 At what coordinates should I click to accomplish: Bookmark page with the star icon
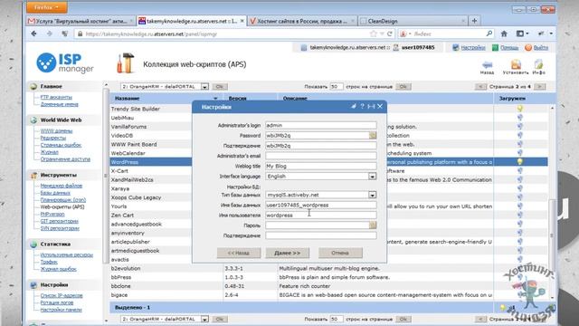click(x=374, y=34)
